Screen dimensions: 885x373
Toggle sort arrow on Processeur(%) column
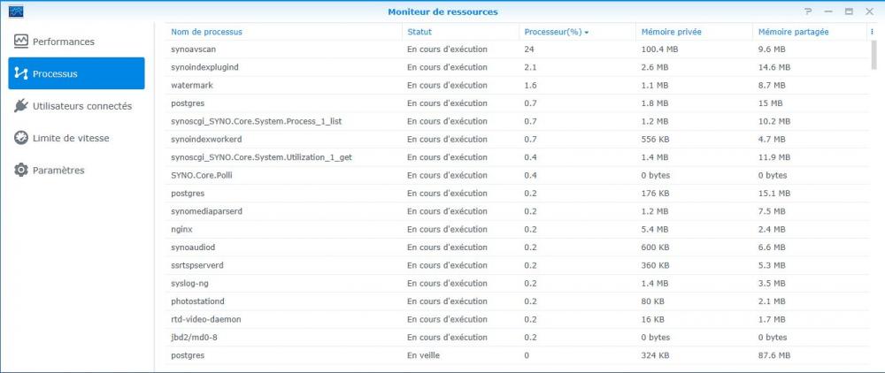587,33
